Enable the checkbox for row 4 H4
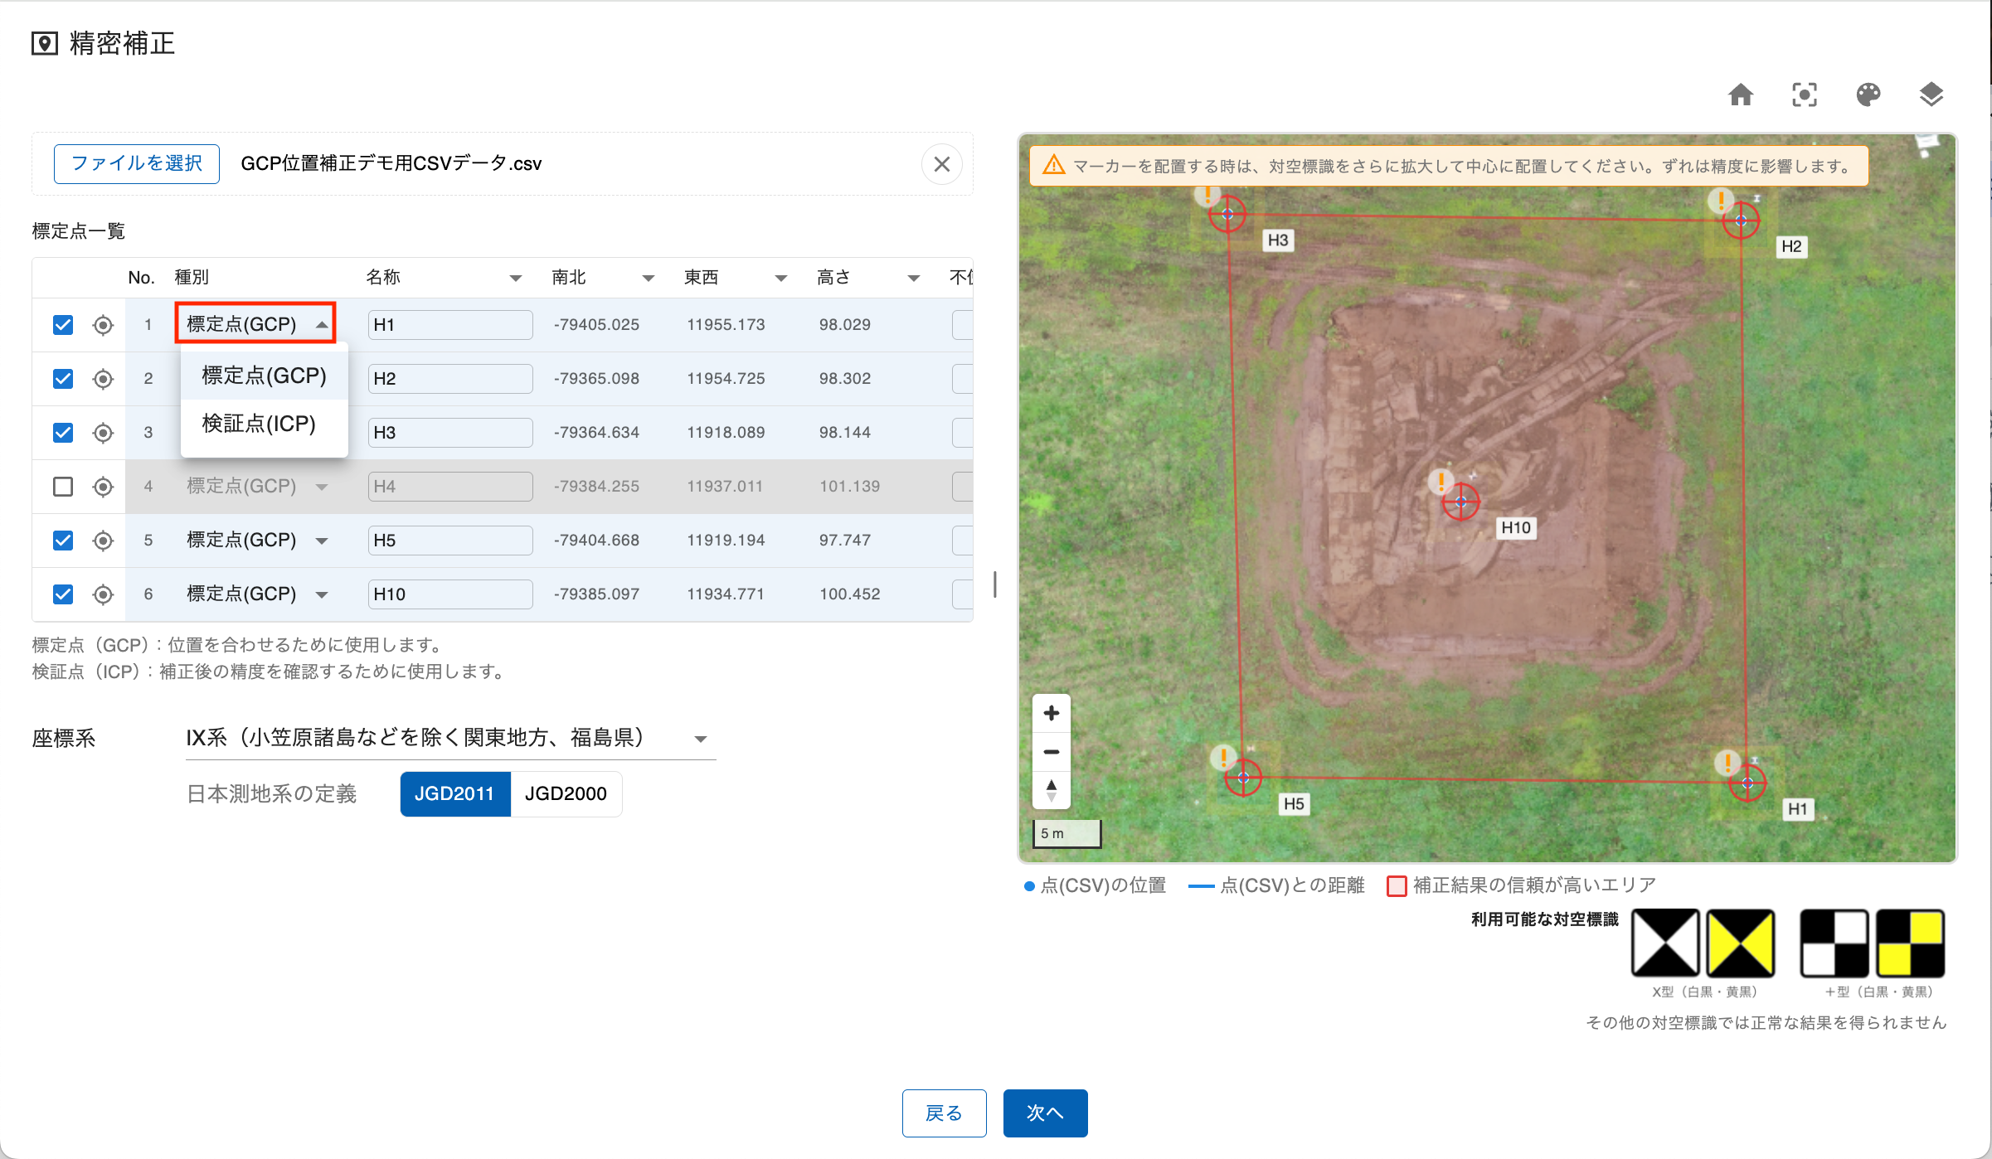Image resolution: width=1992 pixels, height=1159 pixels. pyautogui.click(x=63, y=487)
